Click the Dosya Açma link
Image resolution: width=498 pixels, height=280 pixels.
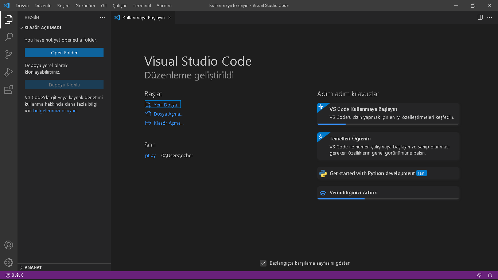[168, 114]
